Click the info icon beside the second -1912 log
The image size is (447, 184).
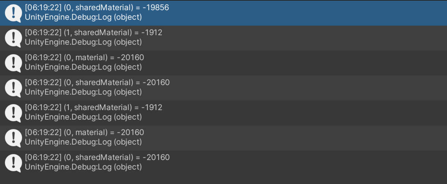[x=13, y=113]
